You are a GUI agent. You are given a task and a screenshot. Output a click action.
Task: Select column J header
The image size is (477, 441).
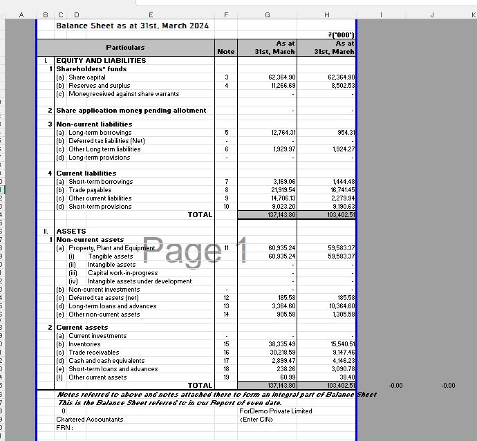432,15
